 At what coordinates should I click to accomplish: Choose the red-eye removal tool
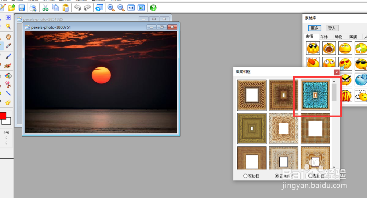coord(8,66)
